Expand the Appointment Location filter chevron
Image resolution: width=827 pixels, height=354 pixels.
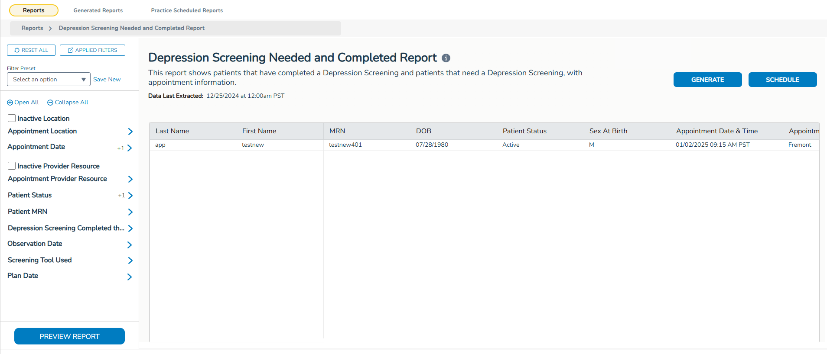pyautogui.click(x=130, y=132)
